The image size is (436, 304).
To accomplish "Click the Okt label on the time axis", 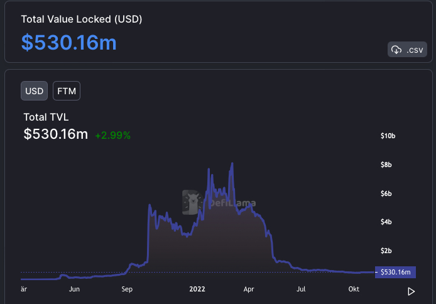I will click(x=354, y=289).
